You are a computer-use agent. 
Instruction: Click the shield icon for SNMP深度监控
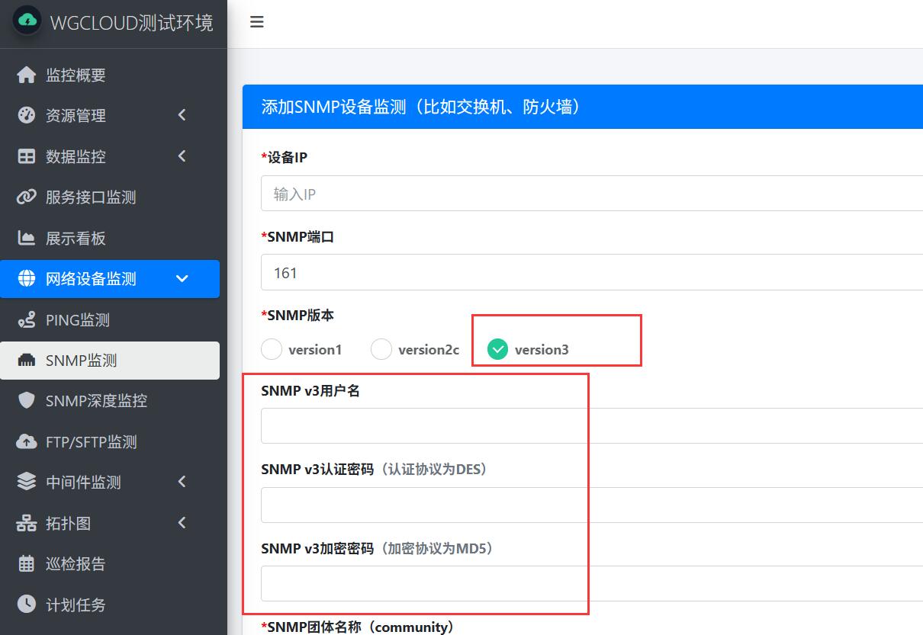click(27, 401)
